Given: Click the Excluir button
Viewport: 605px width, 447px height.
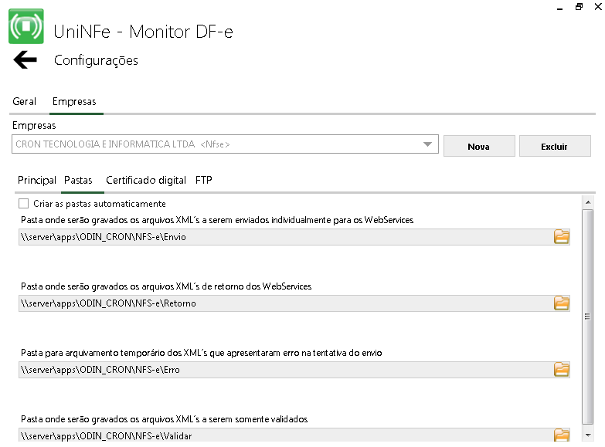Looking at the screenshot, I should point(555,146).
